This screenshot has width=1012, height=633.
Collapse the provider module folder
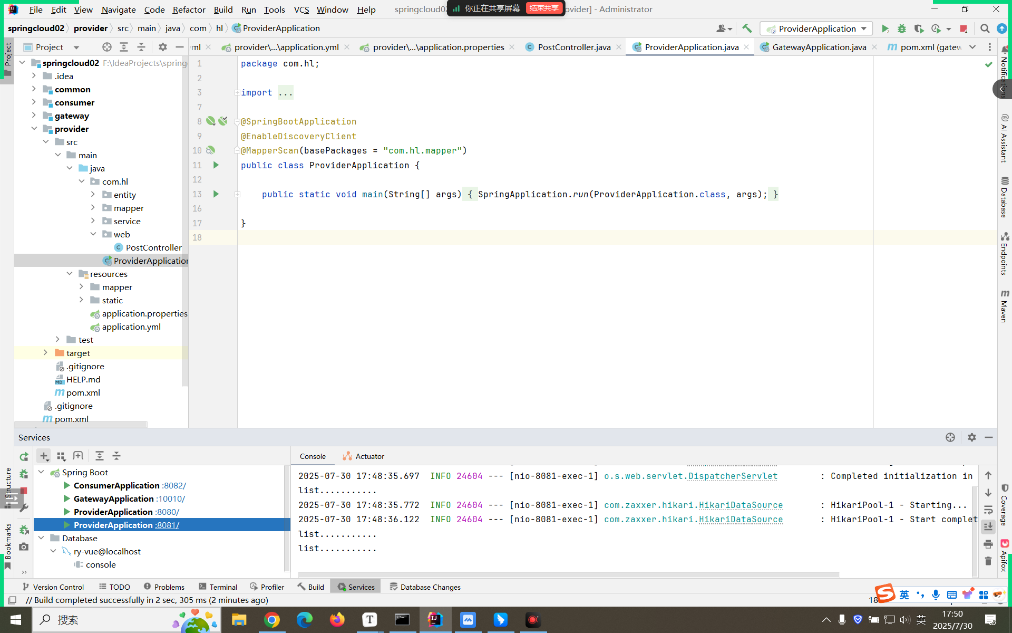point(34,129)
